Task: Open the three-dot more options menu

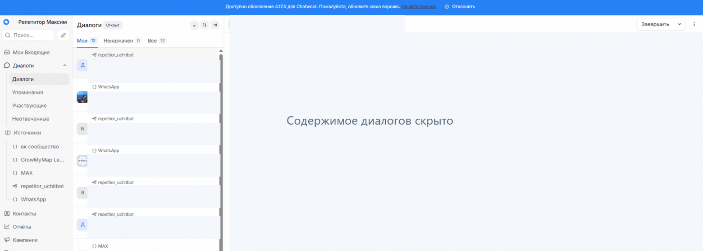Action: 694,24
